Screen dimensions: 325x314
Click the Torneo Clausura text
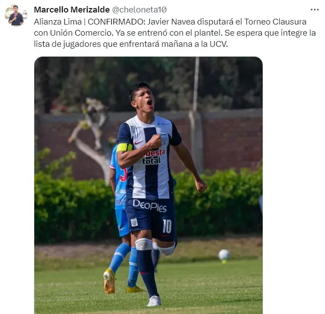(275, 22)
